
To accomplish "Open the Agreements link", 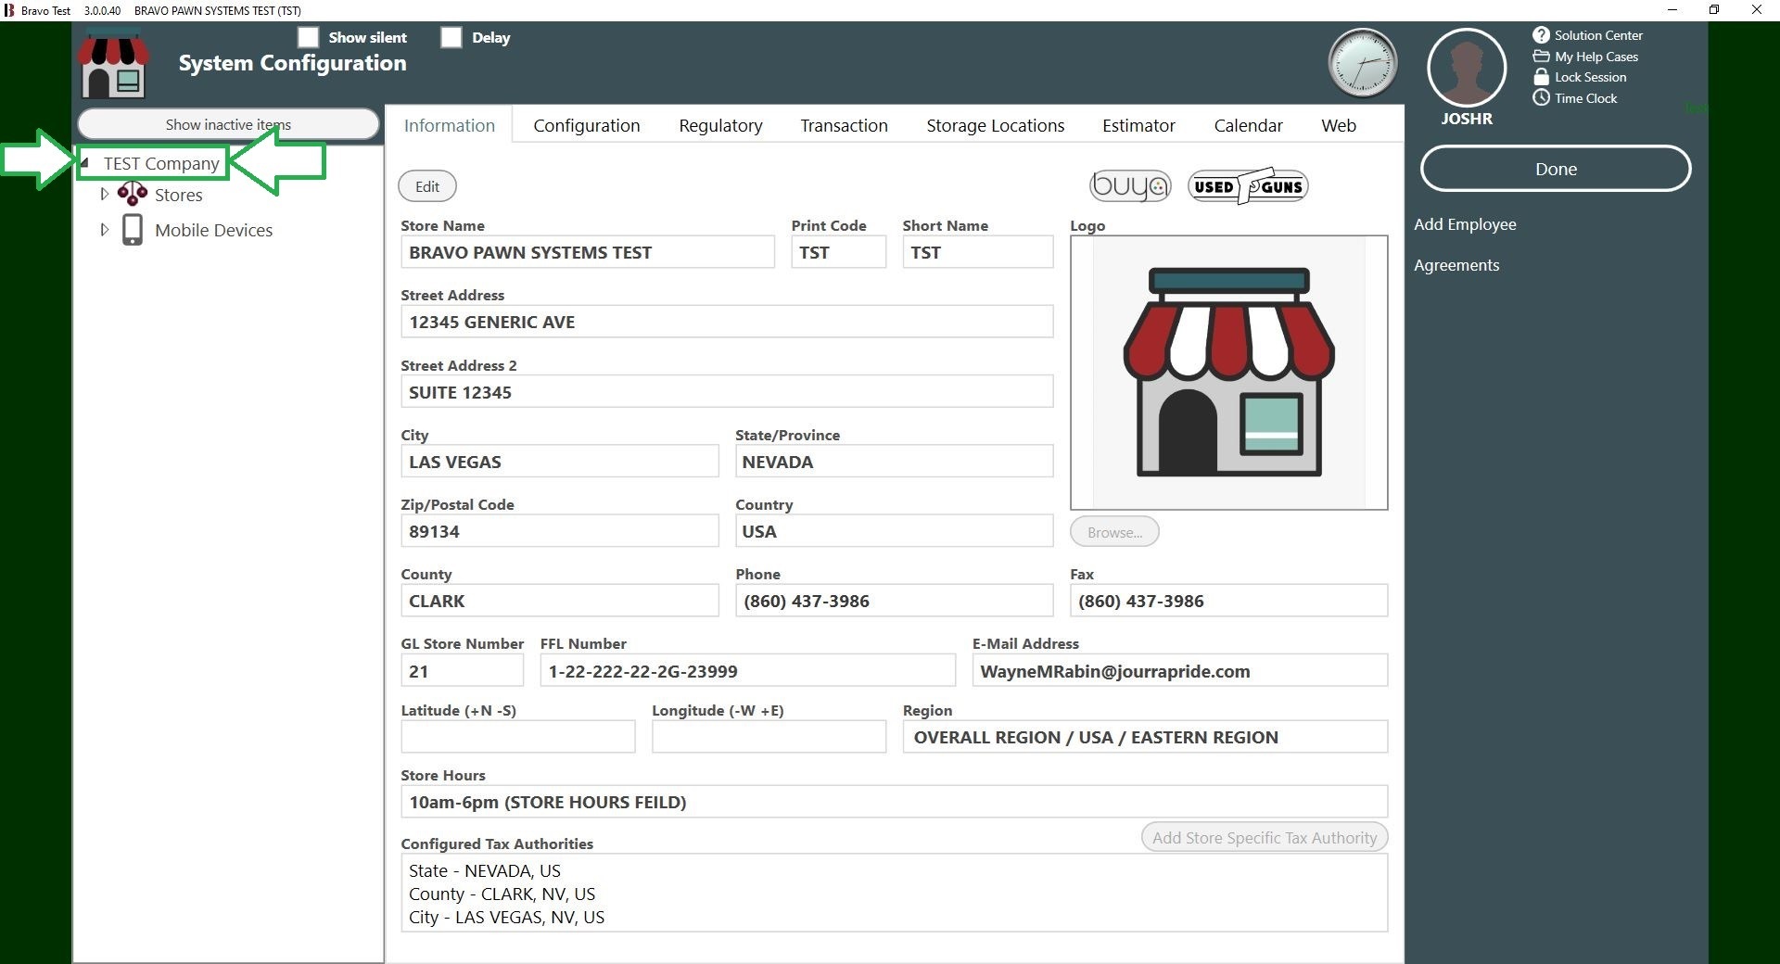I will pos(1456,265).
